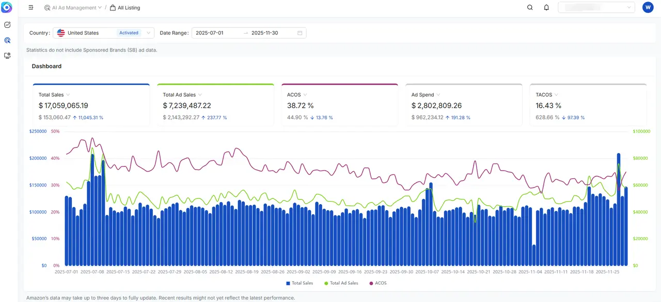Viewport: 661px width, 302px height.
Task: Open the Dashboard section header
Action: 46,66
